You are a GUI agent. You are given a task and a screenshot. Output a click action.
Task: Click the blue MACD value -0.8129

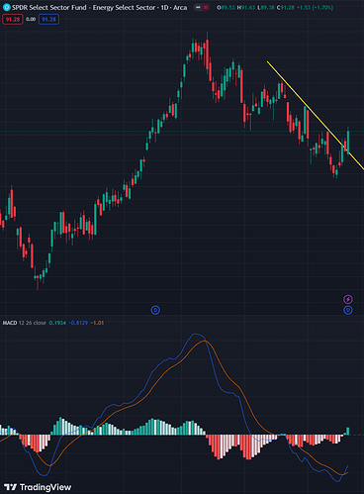(78, 323)
